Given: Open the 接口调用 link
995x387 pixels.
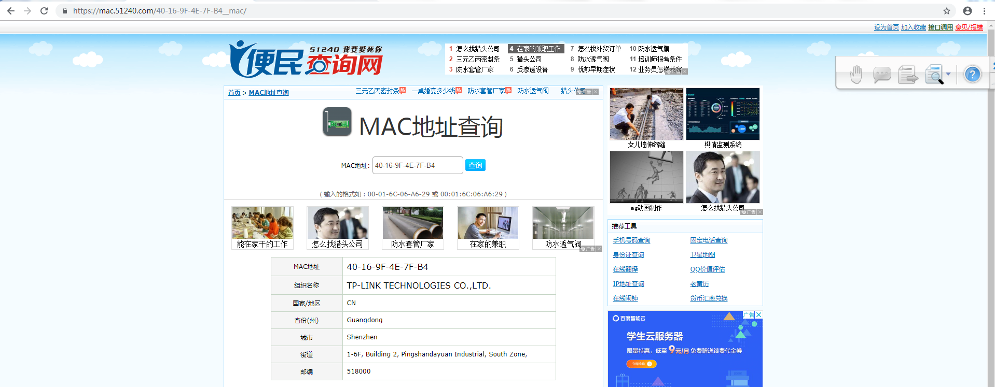Looking at the screenshot, I should pos(941,27).
